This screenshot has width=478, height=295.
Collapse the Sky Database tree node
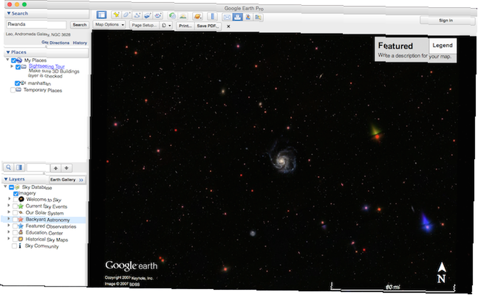coord(5,186)
